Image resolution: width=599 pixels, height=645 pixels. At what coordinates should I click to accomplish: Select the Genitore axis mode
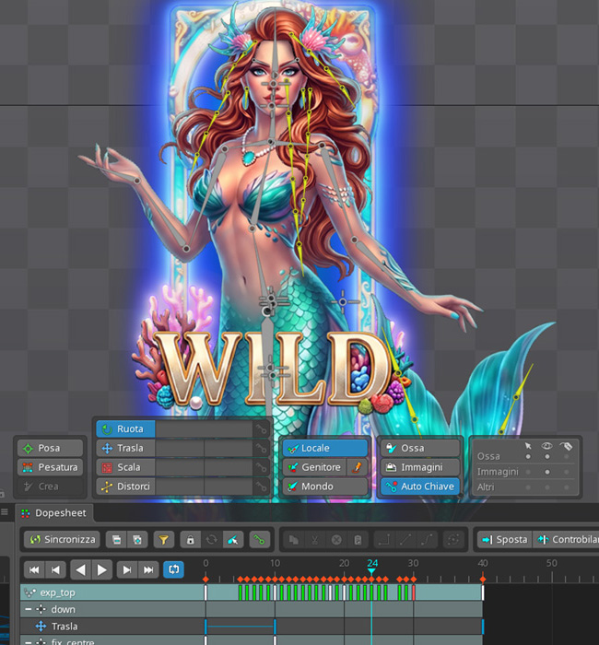point(315,467)
